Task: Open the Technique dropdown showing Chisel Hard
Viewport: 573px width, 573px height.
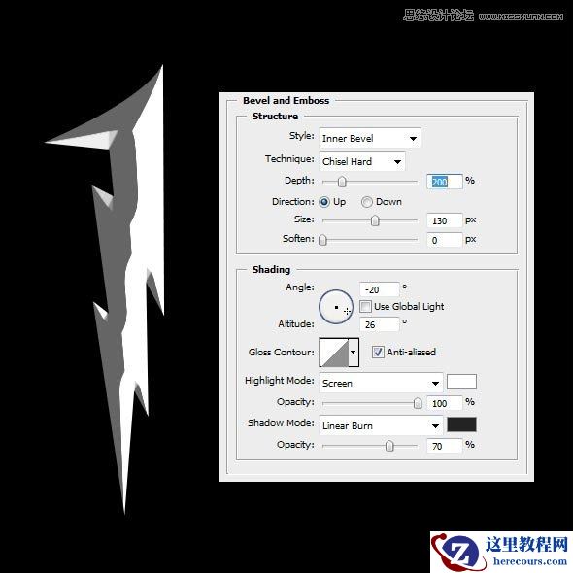Action: (x=362, y=161)
